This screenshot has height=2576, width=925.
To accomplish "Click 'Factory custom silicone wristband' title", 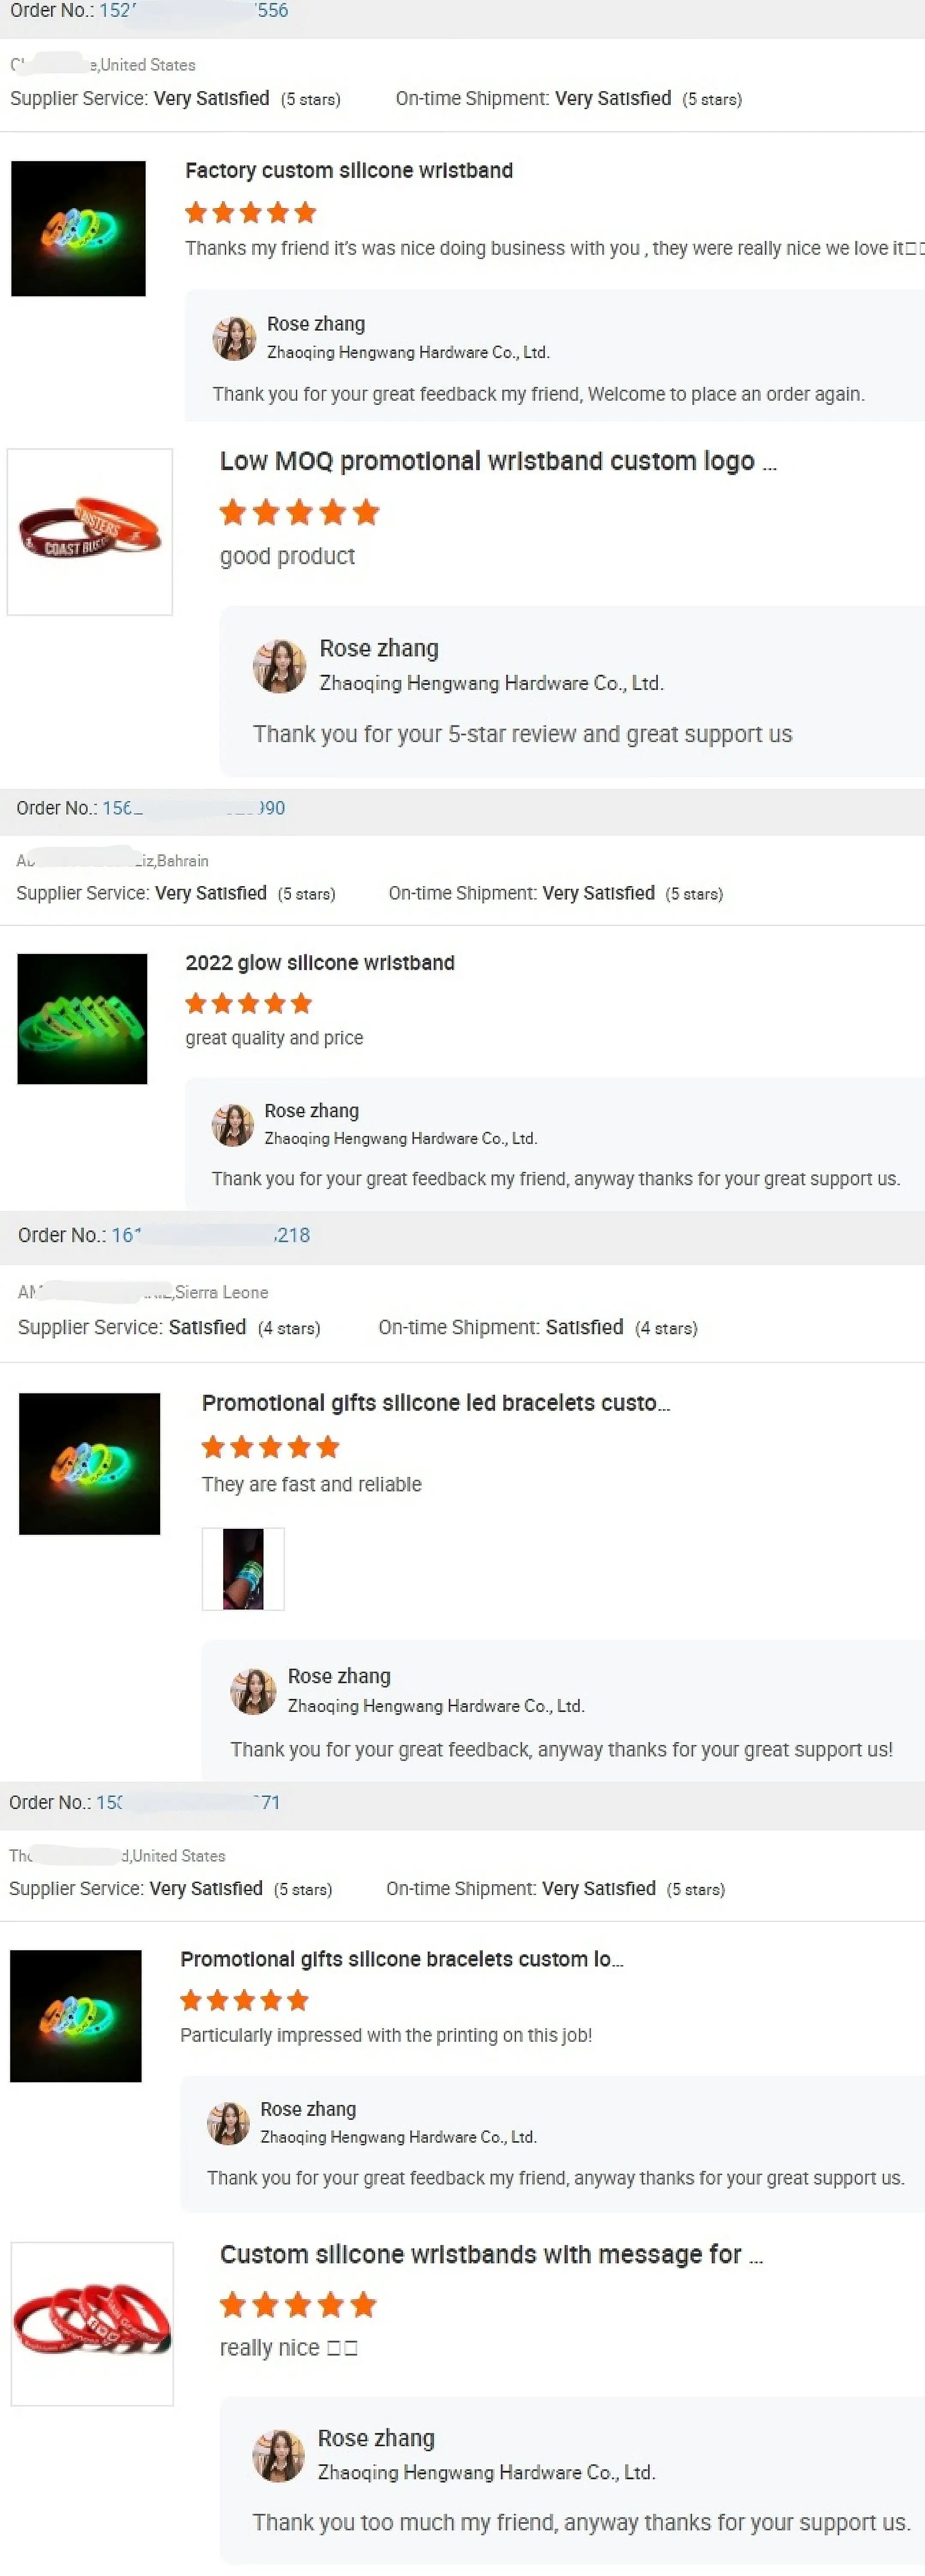I will tap(349, 171).
